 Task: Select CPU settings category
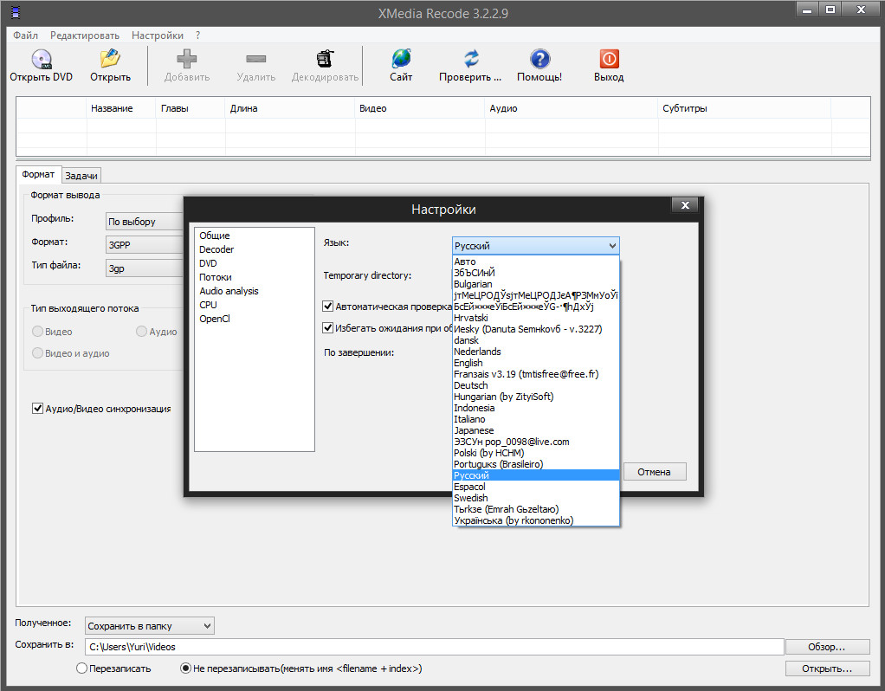point(208,305)
